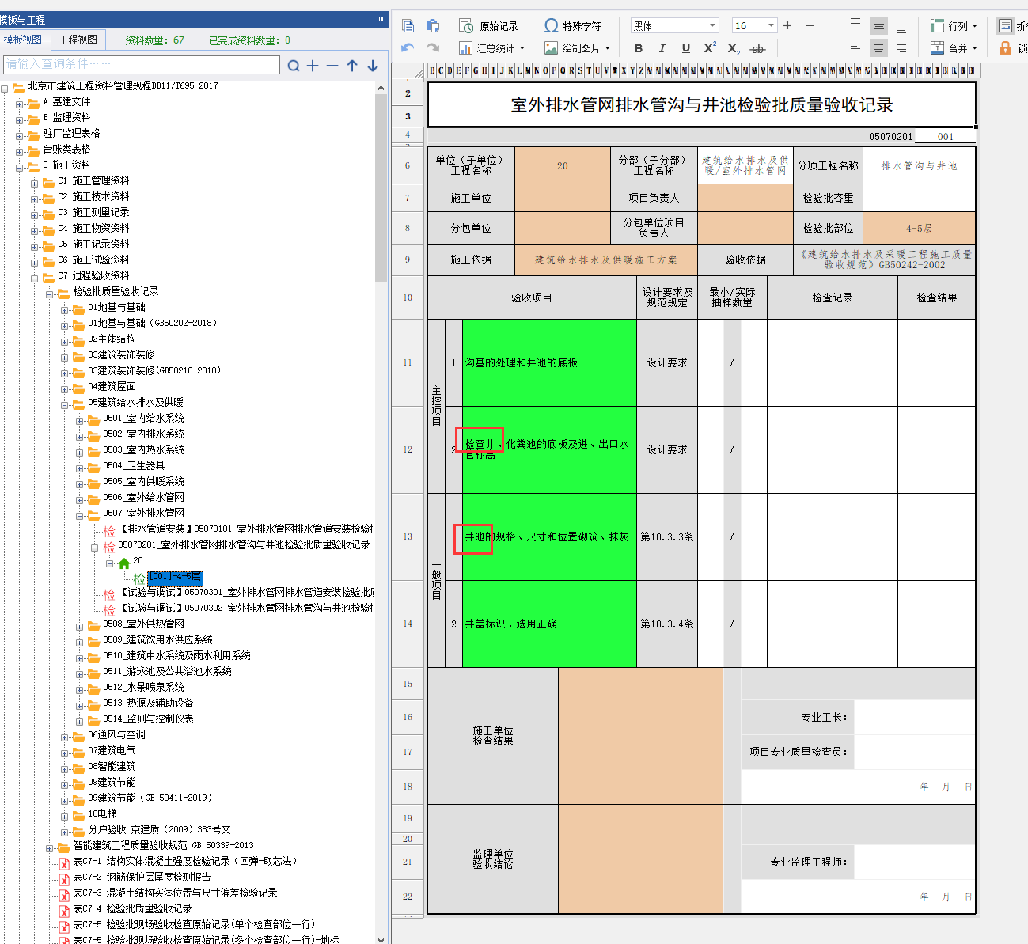1028x944 pixels.
Task: Click 检验批部位 value 4-5层
Action: pyautogui.click(x=919, y=228)
